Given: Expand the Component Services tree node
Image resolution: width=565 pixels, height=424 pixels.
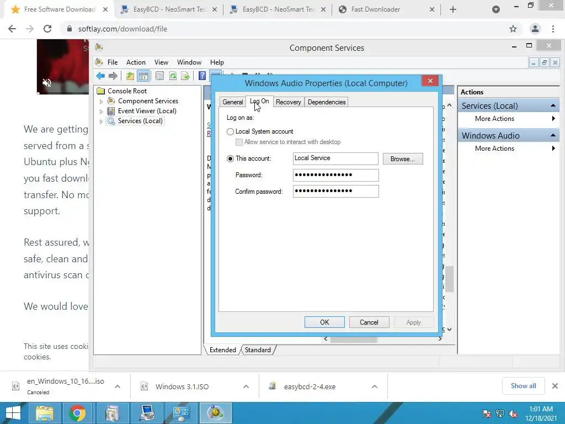Looking at the screenshot, I should tap(102, 102).
